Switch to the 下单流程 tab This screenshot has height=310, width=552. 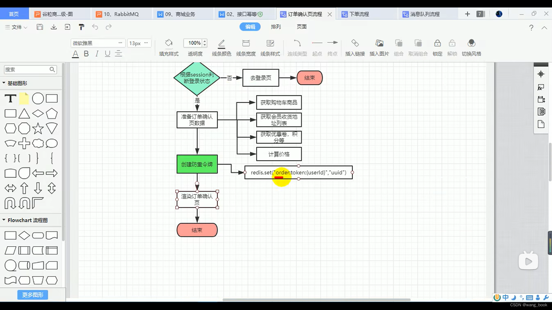coord(359,14)
